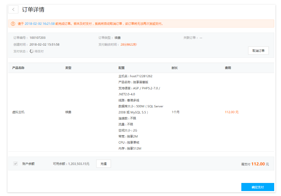Click the loading spinner next to 待支付

click(31, 51)
